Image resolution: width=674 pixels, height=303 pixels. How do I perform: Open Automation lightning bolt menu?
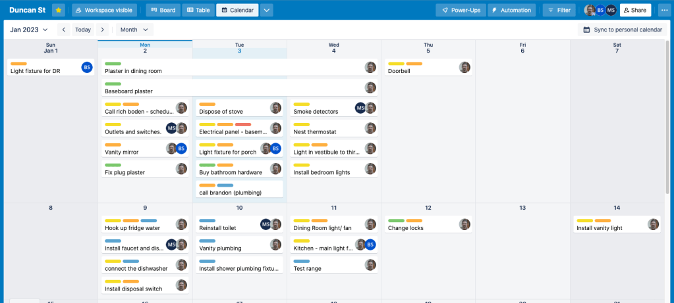click(511, 10)
